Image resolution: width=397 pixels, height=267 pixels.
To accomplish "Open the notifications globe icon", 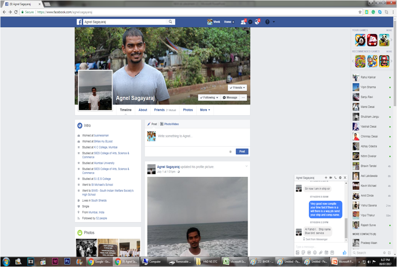I will coord(258,22).
